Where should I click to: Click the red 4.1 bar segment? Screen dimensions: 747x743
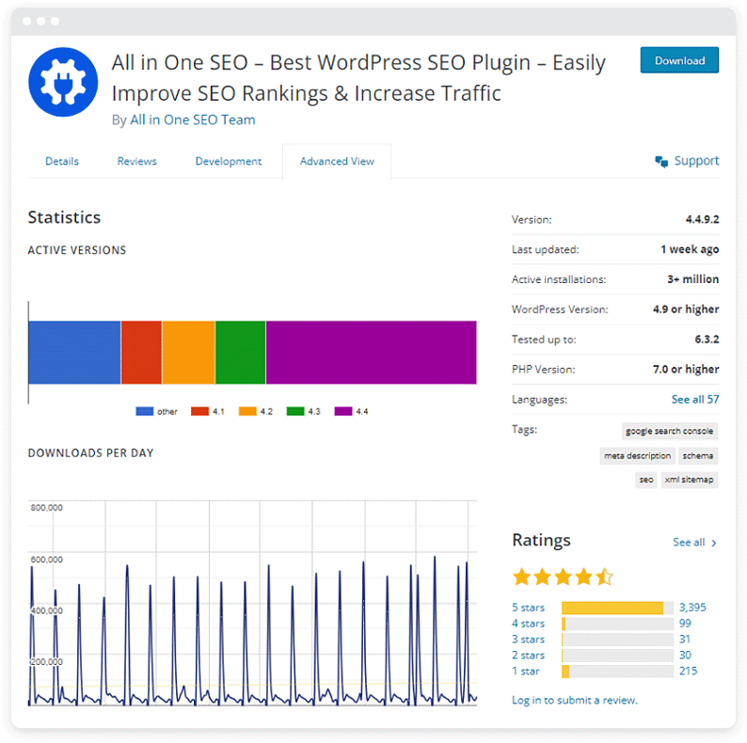click(x=141, y=353)
